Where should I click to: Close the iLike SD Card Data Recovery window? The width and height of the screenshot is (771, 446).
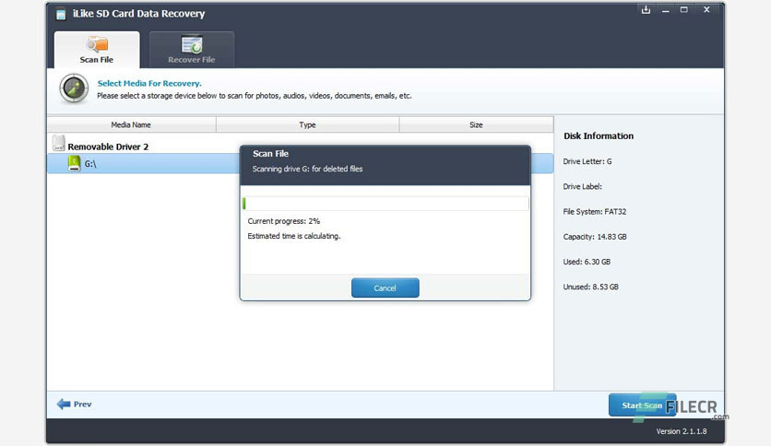[706, 10]
